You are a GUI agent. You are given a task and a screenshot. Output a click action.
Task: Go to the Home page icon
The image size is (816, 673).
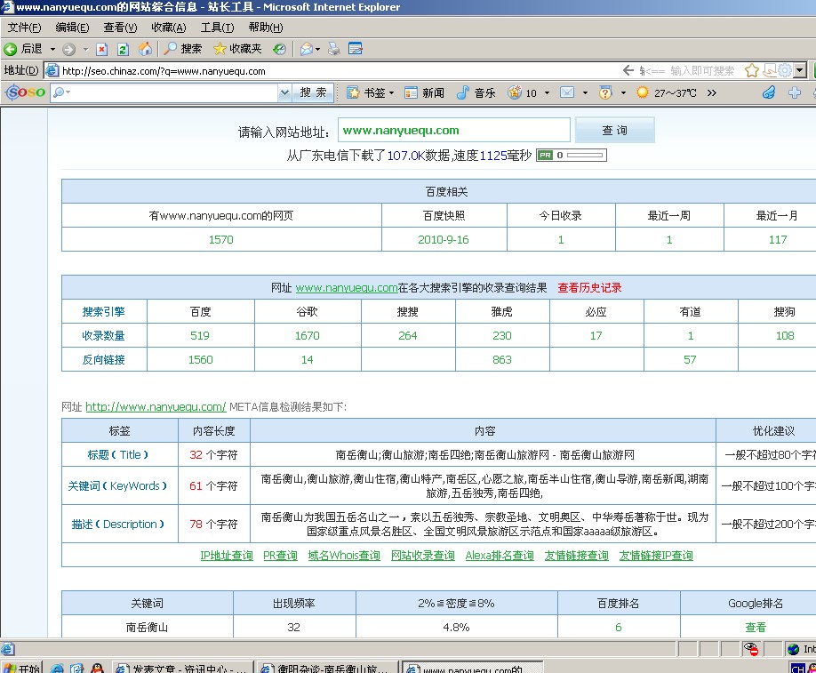(145, 49)
